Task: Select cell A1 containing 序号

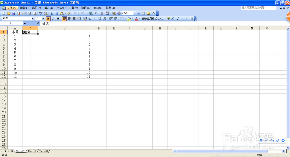Action: 15,32
